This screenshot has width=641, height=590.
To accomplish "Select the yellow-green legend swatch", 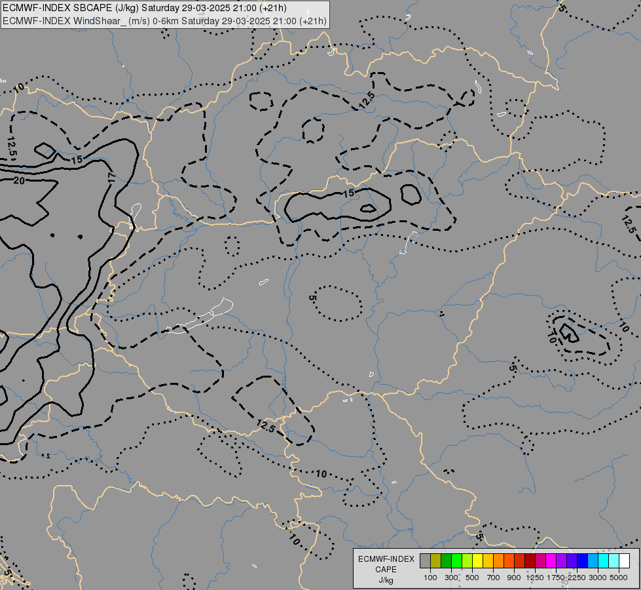I will point(467,561).
